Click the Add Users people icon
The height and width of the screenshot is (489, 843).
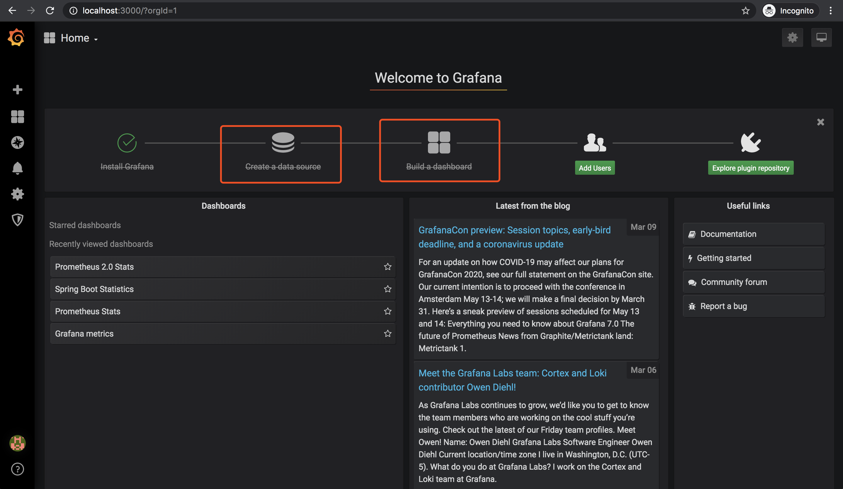click(x=595, y=142)
